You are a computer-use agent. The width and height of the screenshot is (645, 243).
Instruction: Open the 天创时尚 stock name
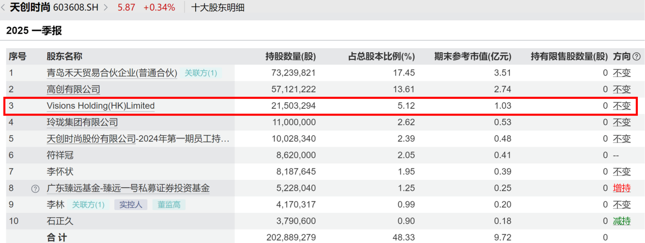click(x=30, y=8)
